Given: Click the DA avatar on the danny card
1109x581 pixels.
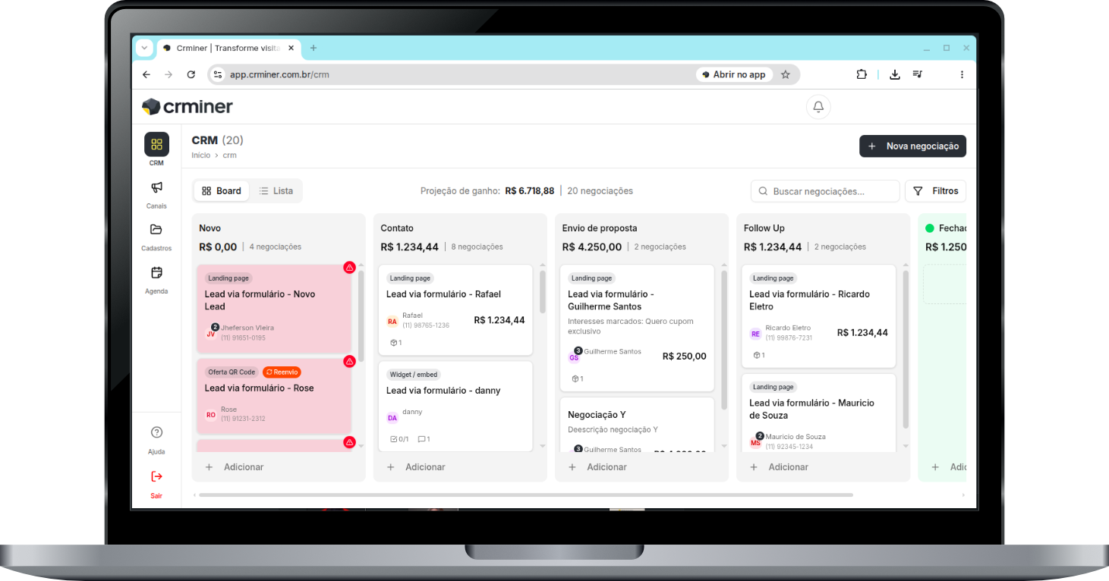Looking at the screenshot, I should pyautogui.click(x=392, y=417).
